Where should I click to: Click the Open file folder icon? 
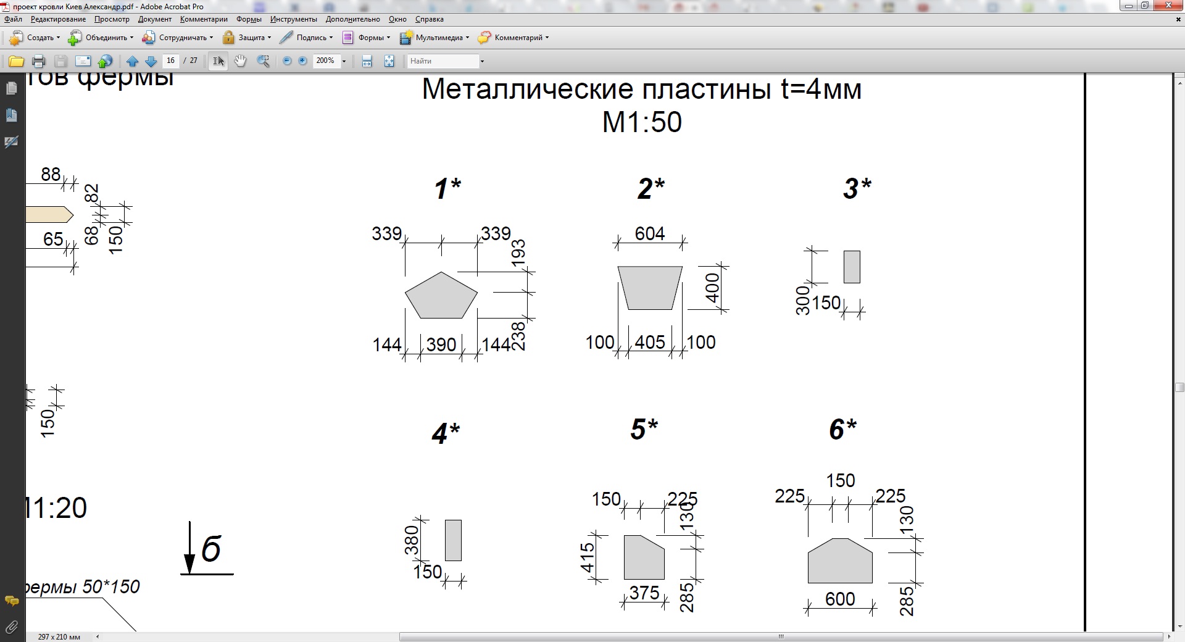(x=16, y=61)
